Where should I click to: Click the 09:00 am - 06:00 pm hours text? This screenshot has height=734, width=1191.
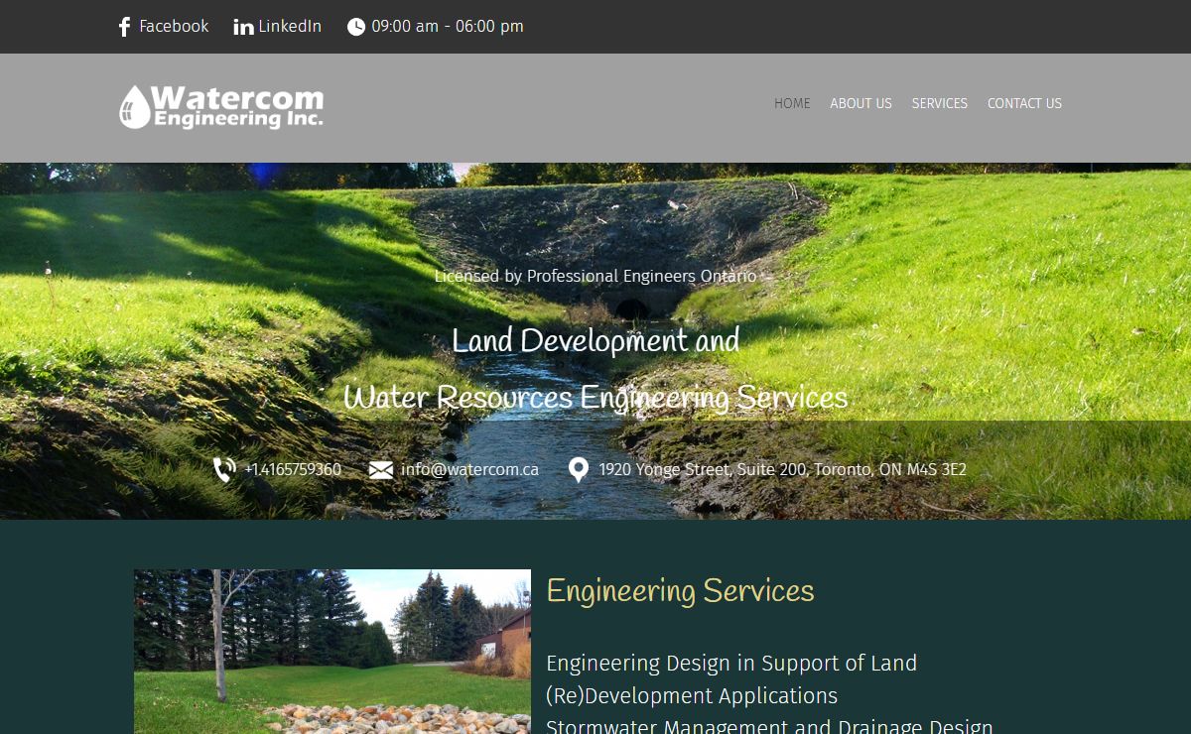(448, 27)
